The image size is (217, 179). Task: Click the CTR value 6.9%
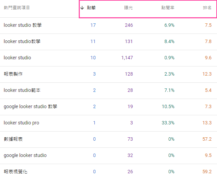point(169,25)
